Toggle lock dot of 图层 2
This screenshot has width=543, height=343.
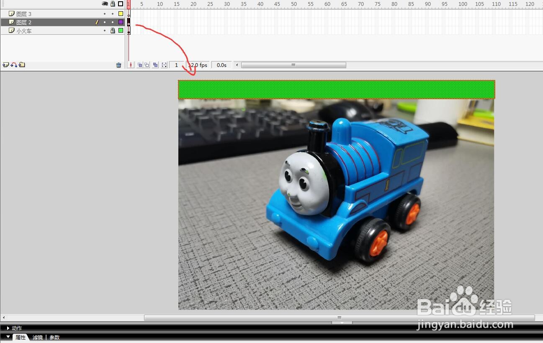[x=113, y=22]
